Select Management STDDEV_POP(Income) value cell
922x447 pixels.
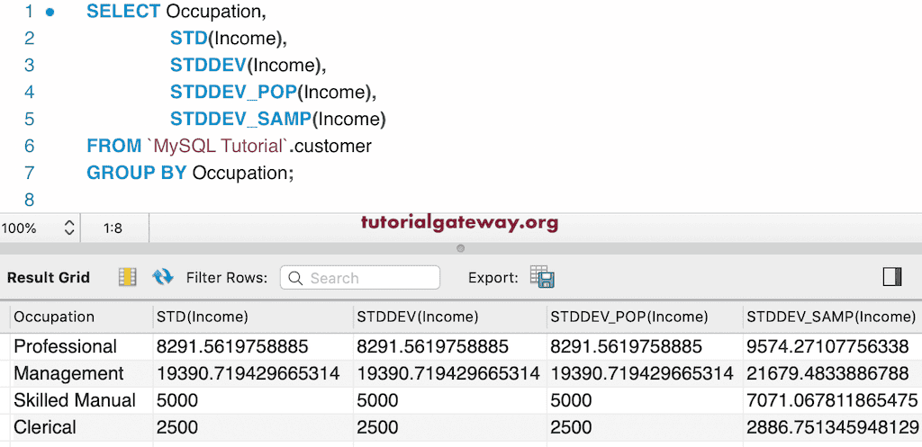point(645,373)
